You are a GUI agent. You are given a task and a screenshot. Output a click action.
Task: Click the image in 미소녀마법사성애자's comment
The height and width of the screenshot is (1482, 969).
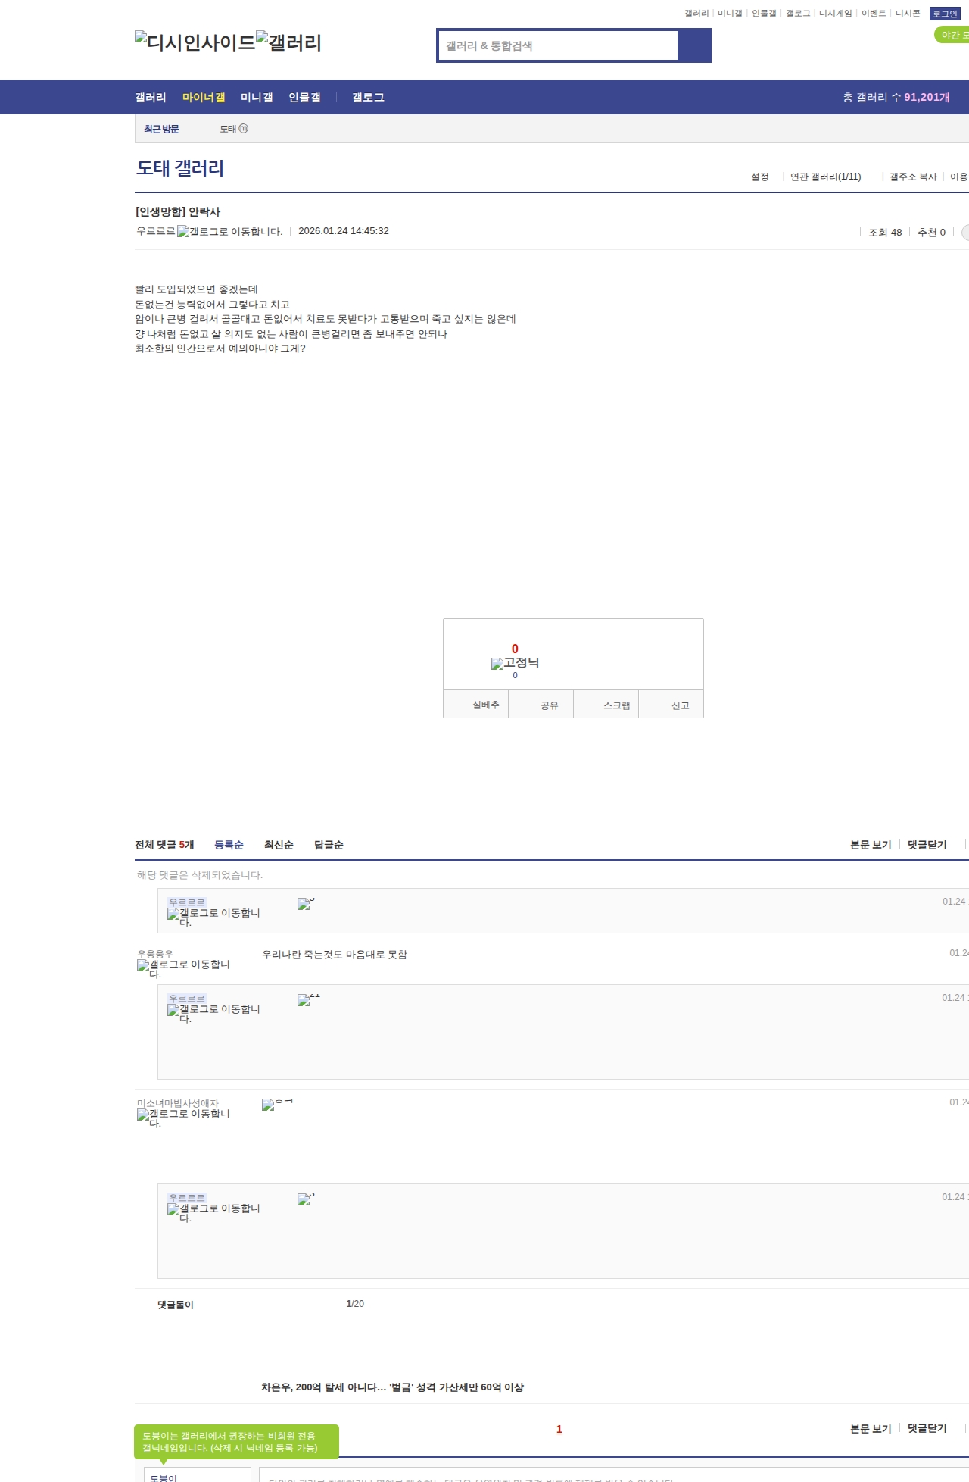click(277, 1104)
